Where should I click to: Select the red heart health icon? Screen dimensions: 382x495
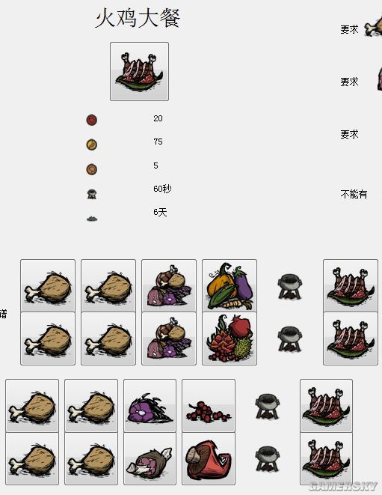(x=92, y=120)
